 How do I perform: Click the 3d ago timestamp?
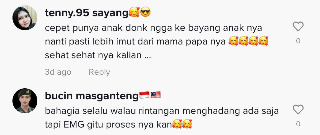pyautogui.click(x=58, y=72)
